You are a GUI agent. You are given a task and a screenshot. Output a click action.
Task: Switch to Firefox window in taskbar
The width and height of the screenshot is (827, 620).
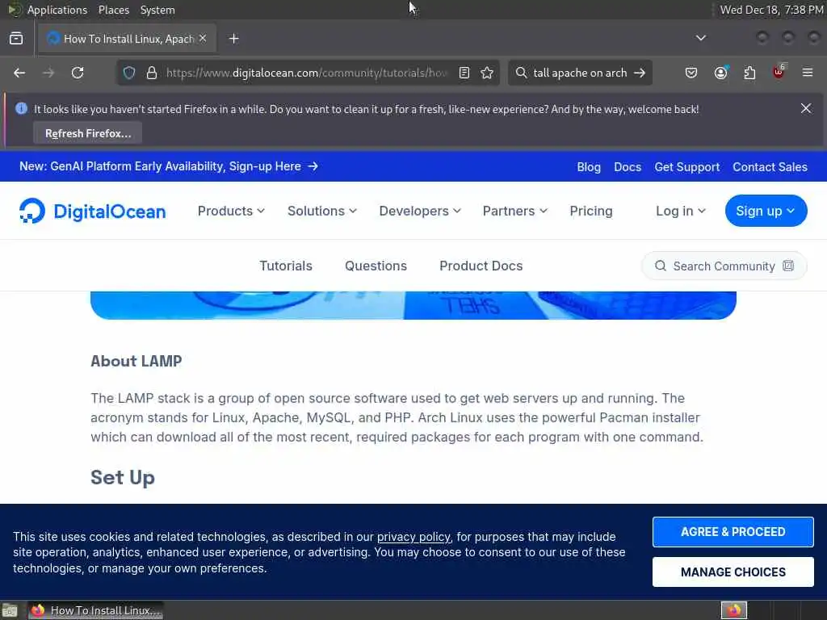(x=95, y=610)
